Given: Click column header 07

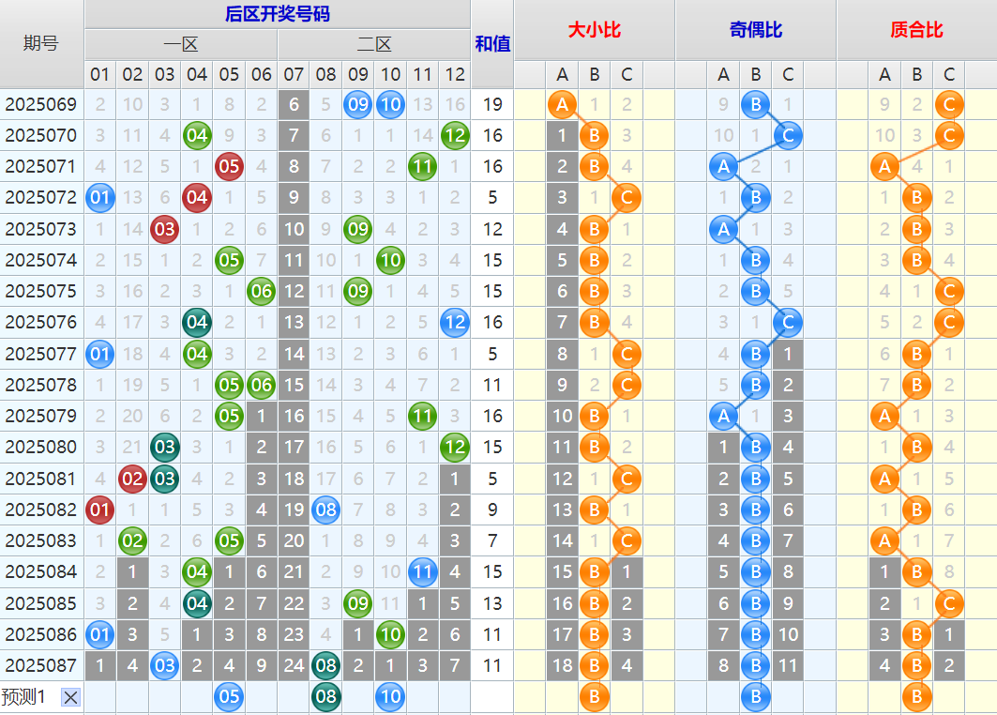Looking at the screenshot, I should point(294,74).
